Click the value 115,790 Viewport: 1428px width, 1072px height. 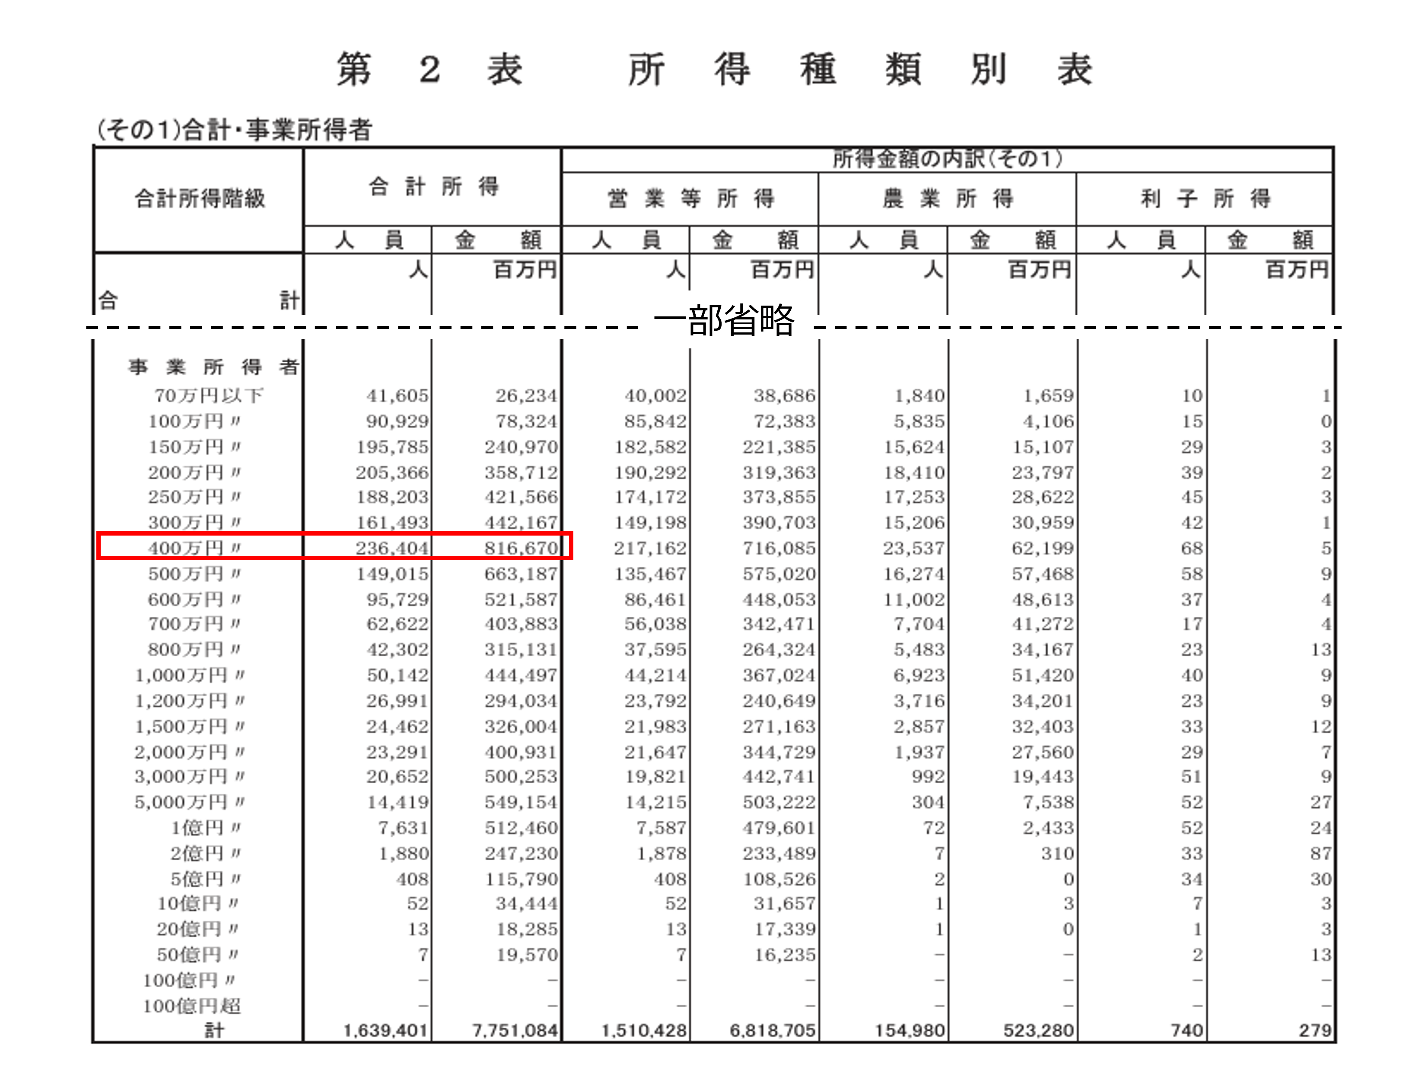pyautogui.click(x=522, y=880)
